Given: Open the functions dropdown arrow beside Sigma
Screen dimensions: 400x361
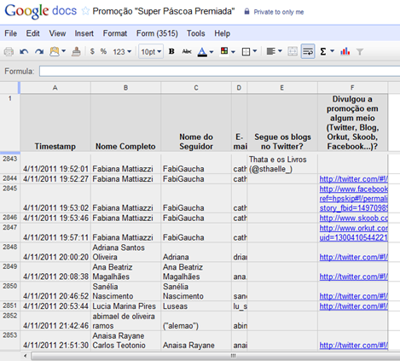Looking at the screenshot, I should (333, 51).
